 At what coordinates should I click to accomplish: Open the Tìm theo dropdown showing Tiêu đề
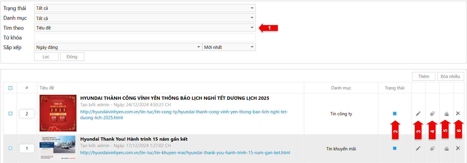[x=145, y=28]
